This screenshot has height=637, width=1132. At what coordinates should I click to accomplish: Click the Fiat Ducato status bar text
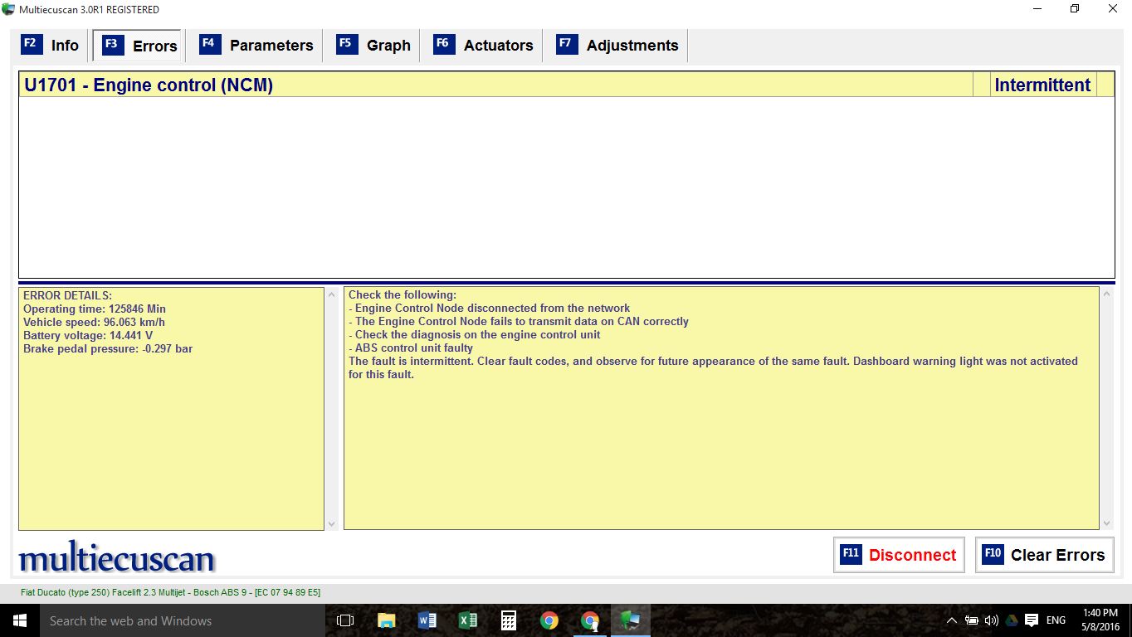(170, 592)
